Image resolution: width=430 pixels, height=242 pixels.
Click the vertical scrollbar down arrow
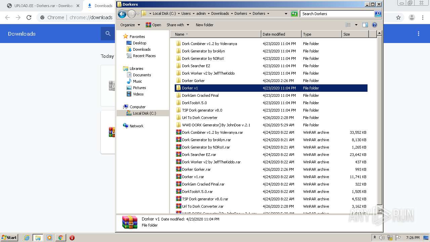(379, 211)
